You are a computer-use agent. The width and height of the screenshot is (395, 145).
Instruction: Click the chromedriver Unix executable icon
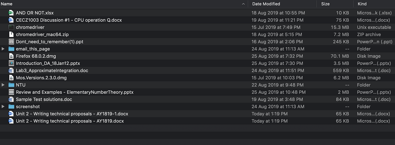coord(11,27)
